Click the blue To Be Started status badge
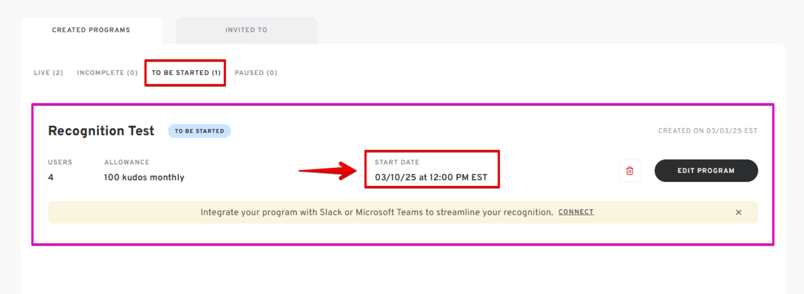This screenshot has width=804, height=294. point(199,131)
